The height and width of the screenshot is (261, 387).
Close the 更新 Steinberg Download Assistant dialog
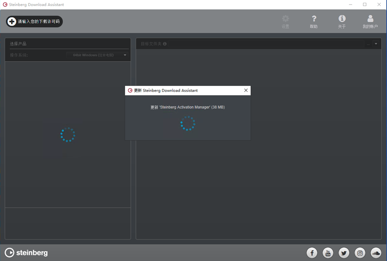pos(246,90)
